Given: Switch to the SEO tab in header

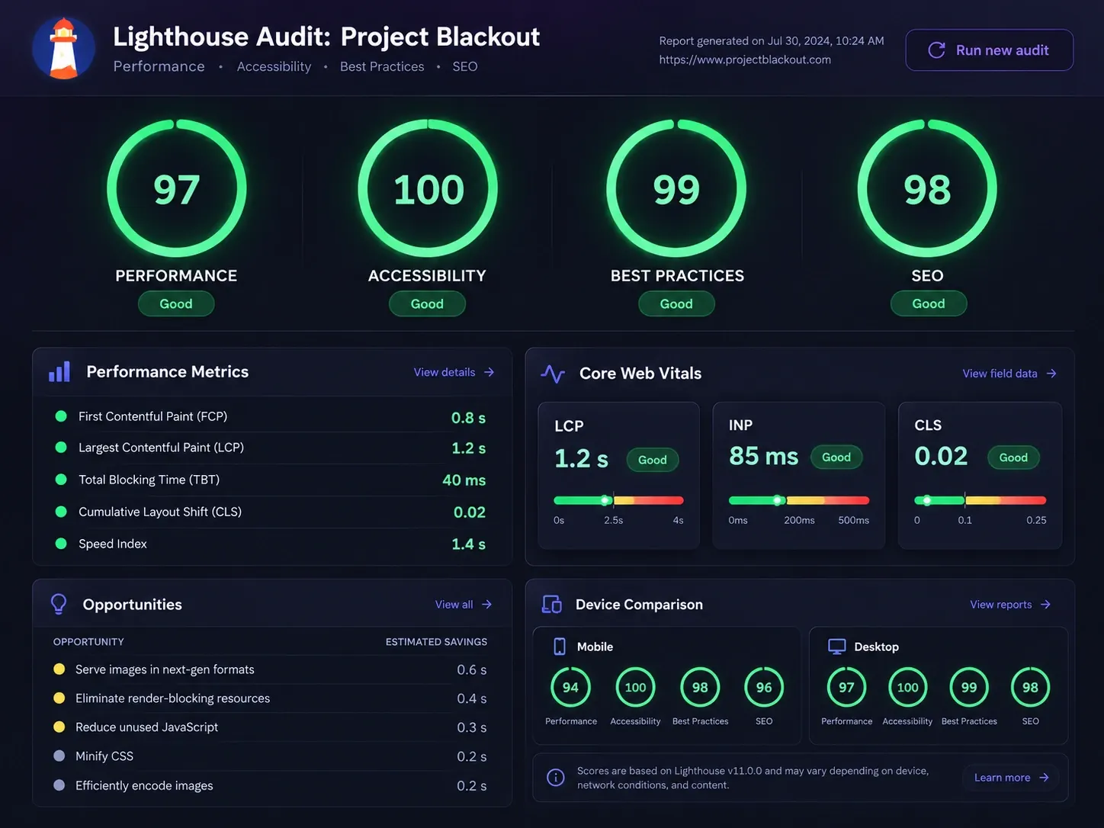Looking at the screenshot, I should click(465, 66).
